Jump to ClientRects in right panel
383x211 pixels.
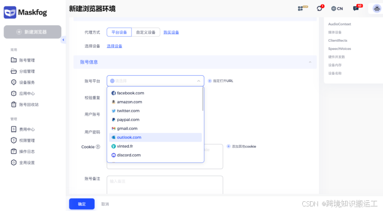338,40
